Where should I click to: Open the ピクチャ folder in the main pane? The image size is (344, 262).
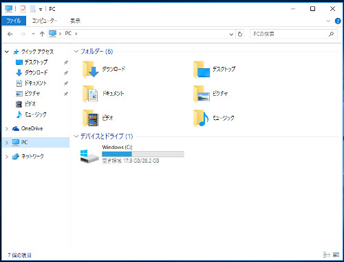[211, 94]
